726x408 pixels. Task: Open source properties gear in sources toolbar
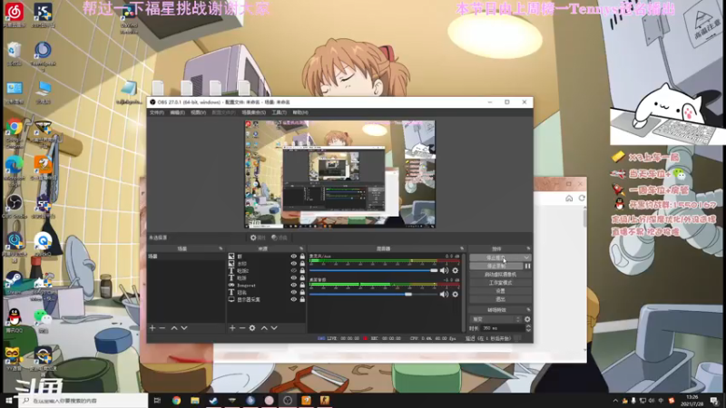(252, 328)
